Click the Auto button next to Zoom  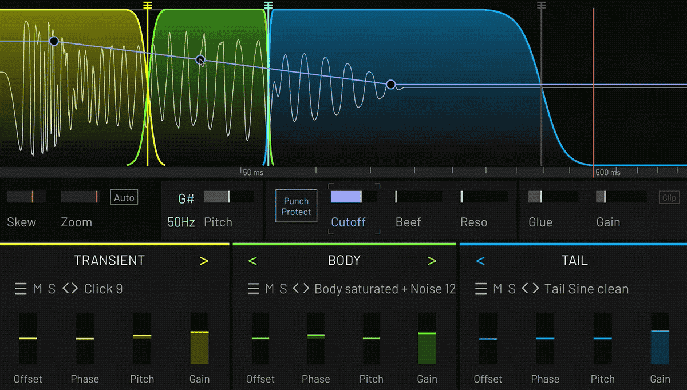(124, 197)
